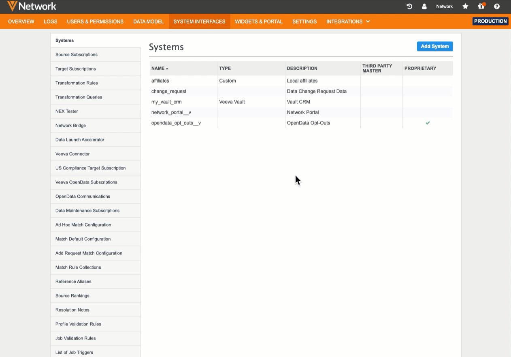Click the Add System button

click(435, 46)
